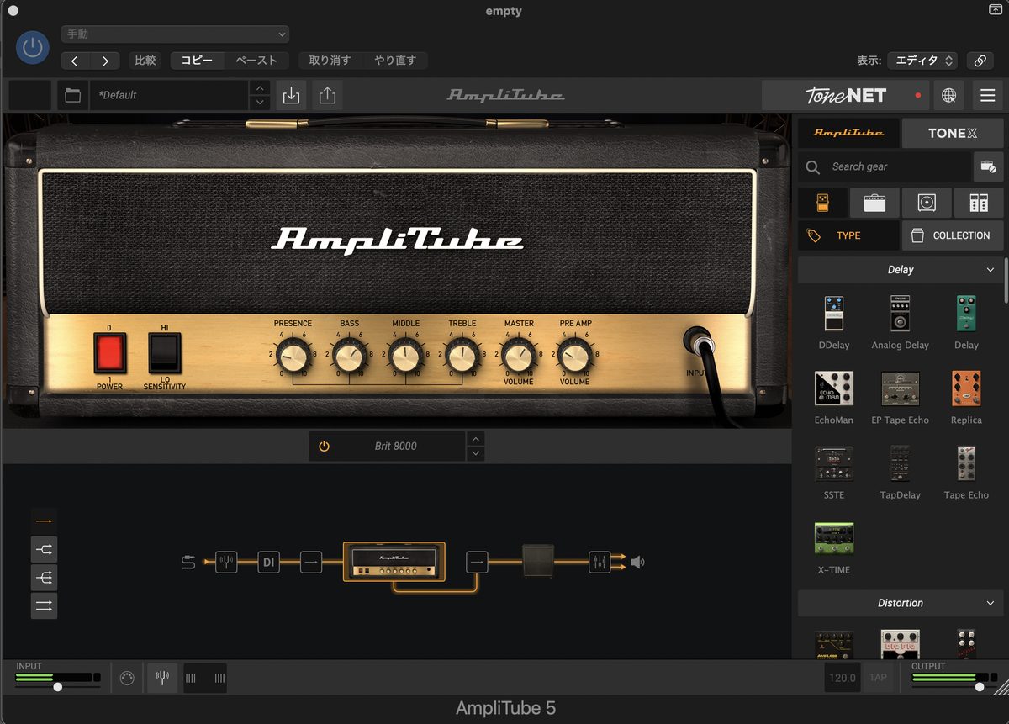
Task: Select the stomp pedal gear category
Action: [822, 203]
